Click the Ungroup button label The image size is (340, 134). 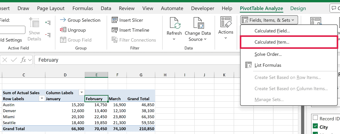[x=77, y=30]
